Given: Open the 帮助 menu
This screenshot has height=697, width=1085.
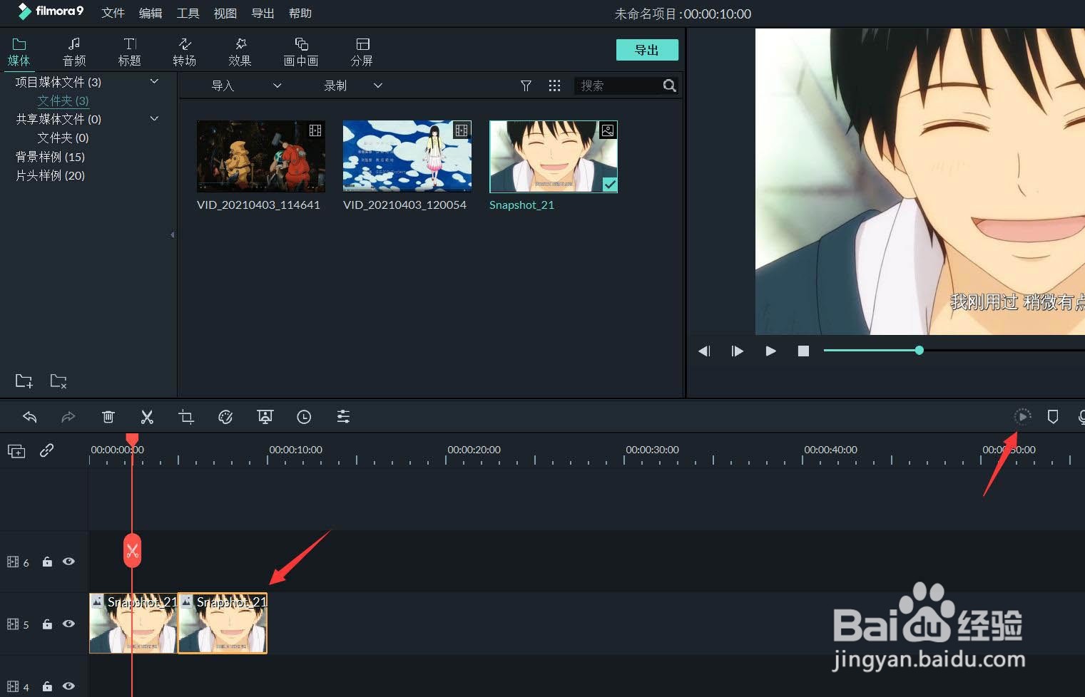Looking at the screenshot, I should point(300,13).
